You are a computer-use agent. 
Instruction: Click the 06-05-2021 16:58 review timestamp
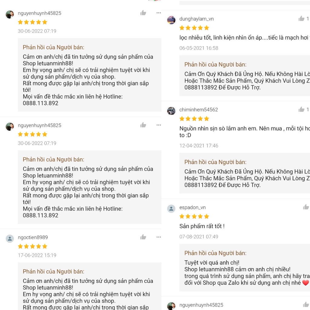(199, 48)
